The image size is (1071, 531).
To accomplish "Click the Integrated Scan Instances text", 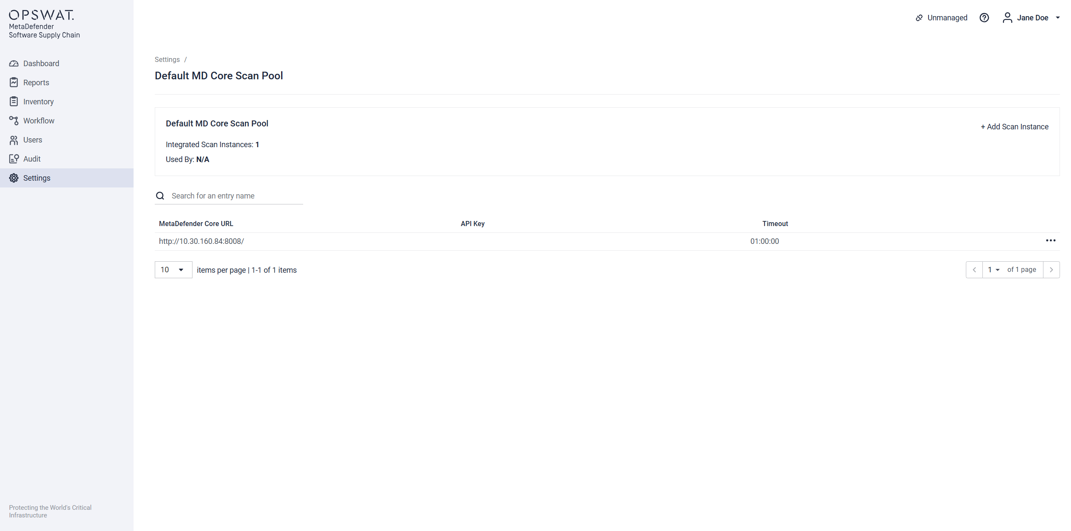I will tap(212, 145).
